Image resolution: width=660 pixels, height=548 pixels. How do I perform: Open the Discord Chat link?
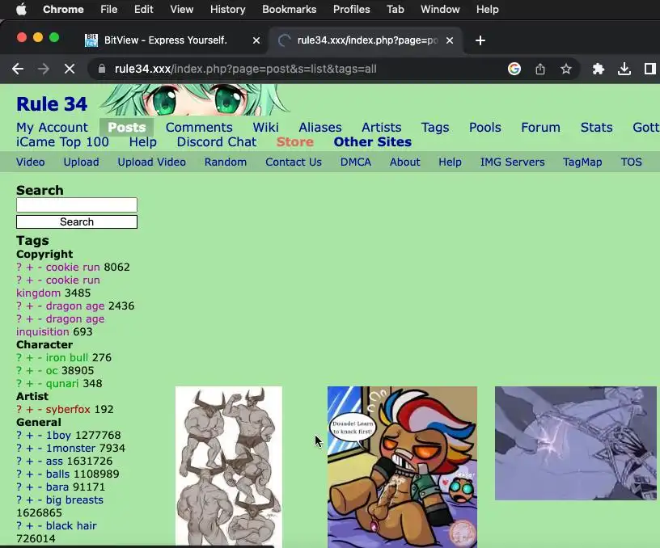coord(216,142)
